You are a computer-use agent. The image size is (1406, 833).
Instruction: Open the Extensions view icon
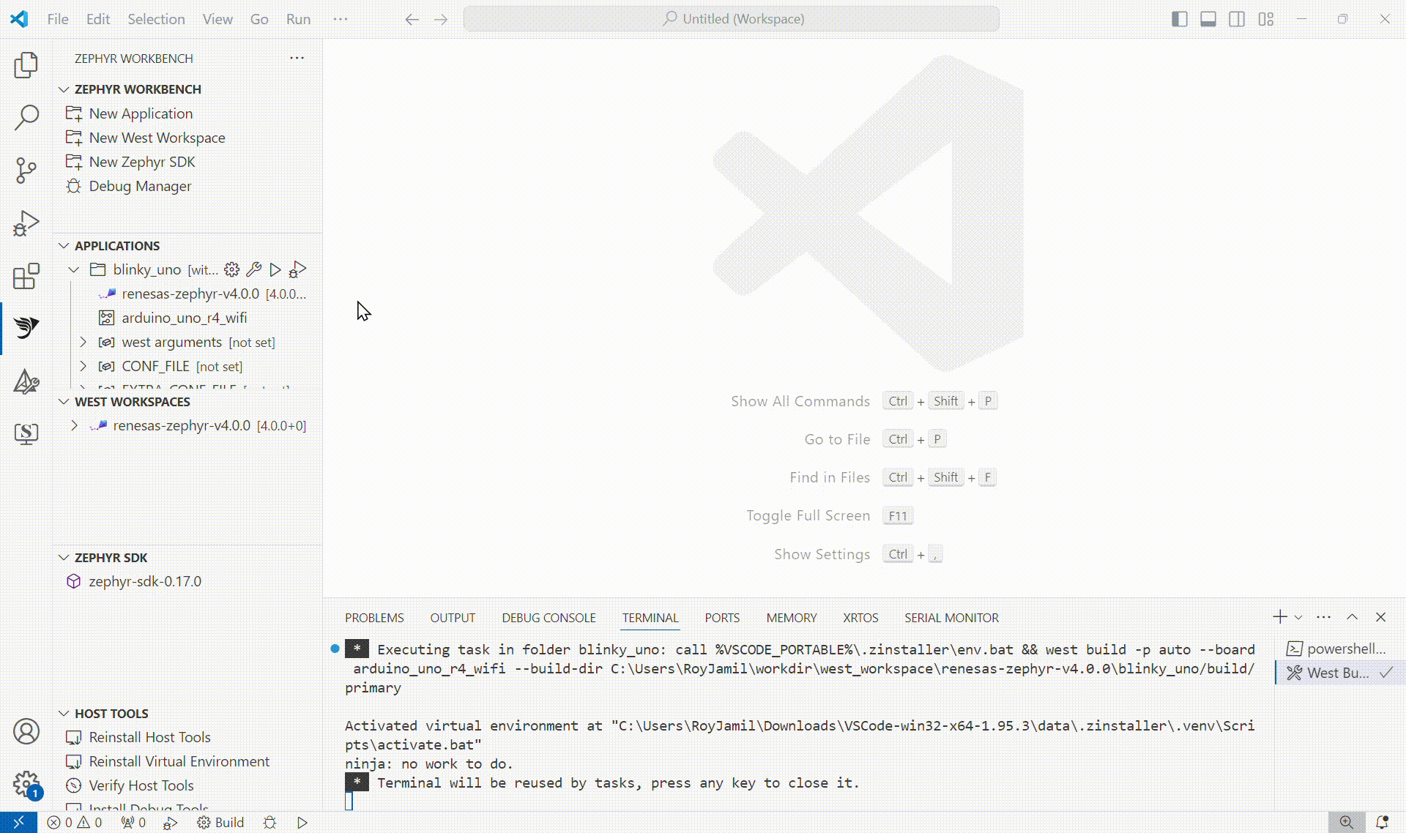26,276
